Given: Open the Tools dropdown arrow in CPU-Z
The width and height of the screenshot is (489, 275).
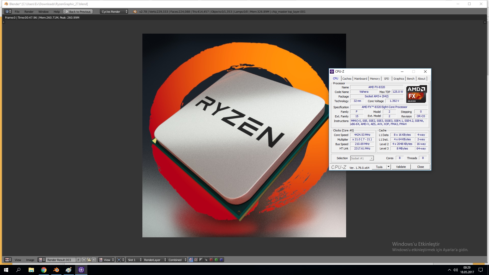Looking at the screenshot, I should point(388,167).
